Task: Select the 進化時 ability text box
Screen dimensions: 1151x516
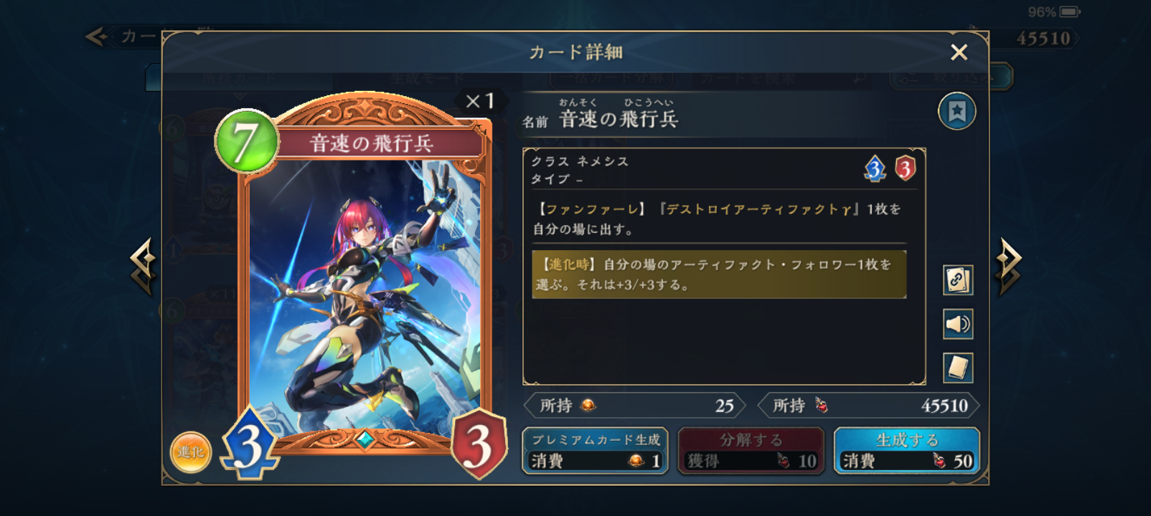Action: (x=718, y=274)
